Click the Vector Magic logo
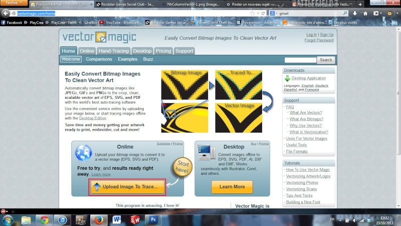Image resolution: width=401 pixels, height=226 pixels. [x=99, y=37]
